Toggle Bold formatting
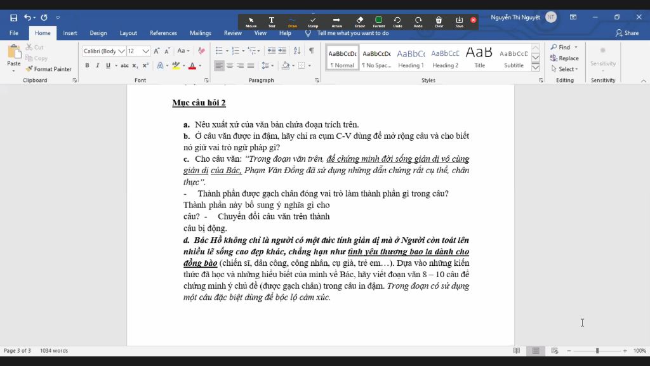 [x=87, y=65]
